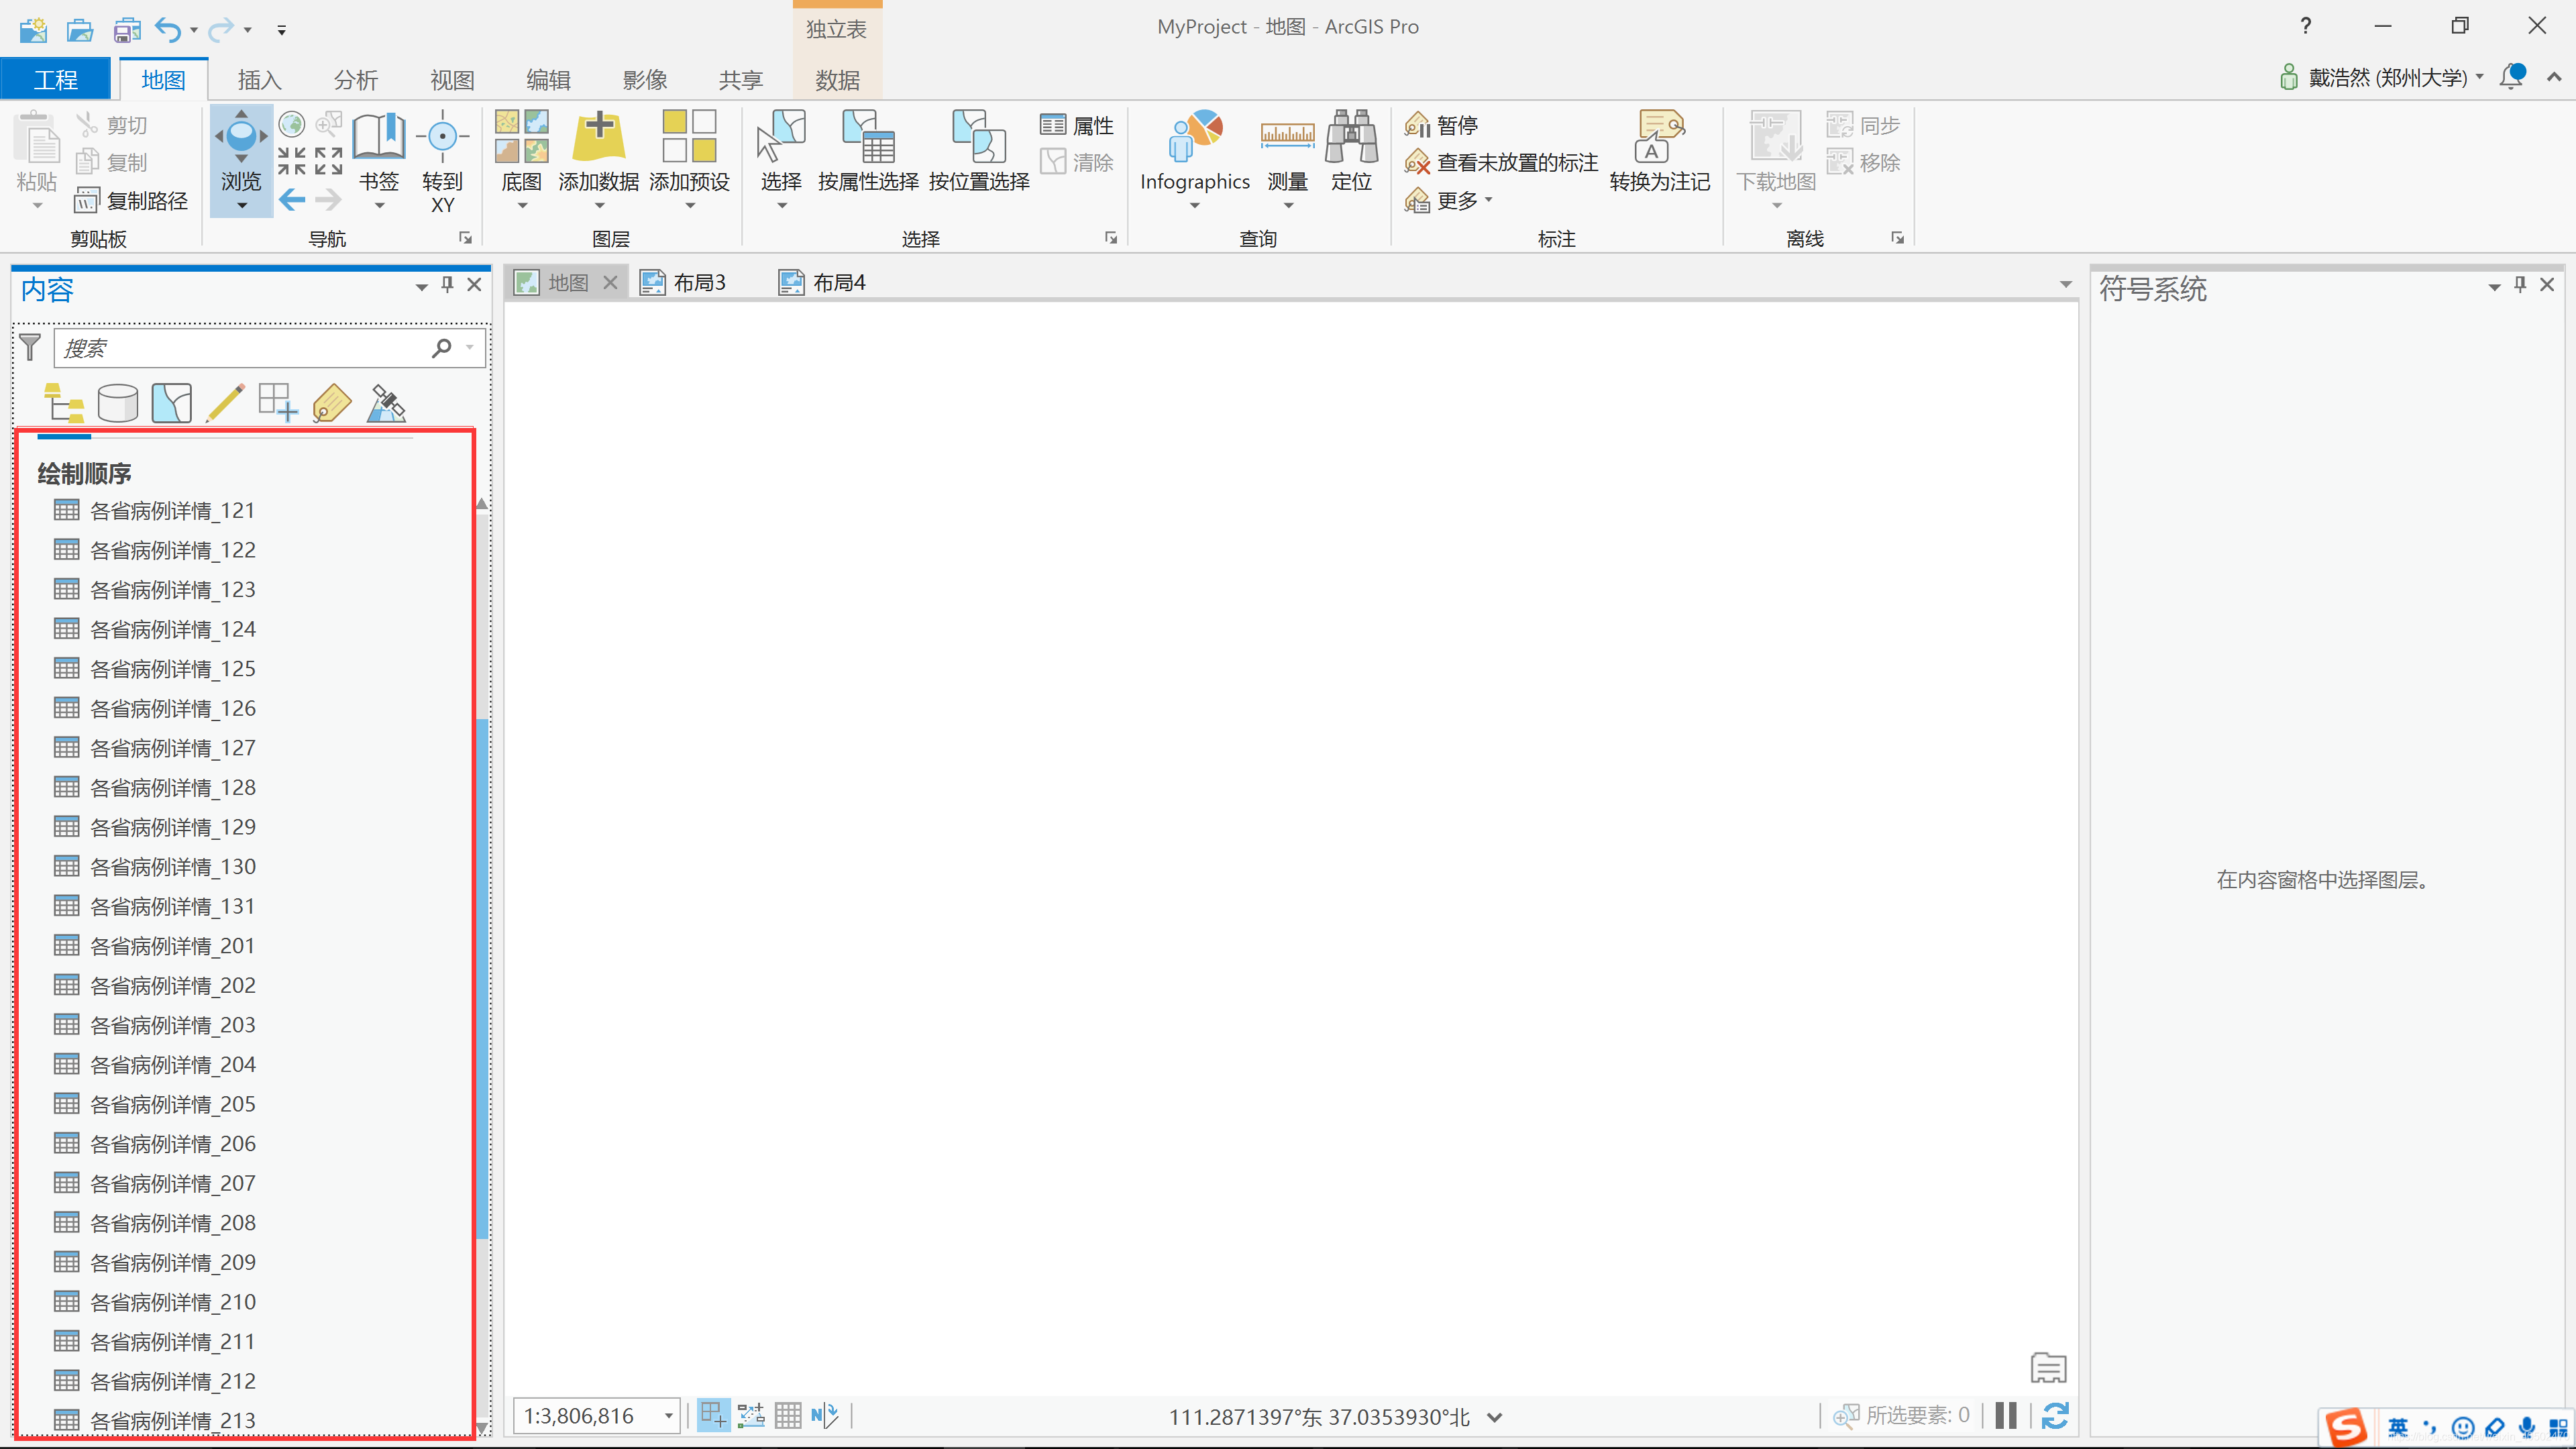Expand the Basemap gallery dropdown
The height and width of the screenshot is (1449, 2576).
coord(521,206)
